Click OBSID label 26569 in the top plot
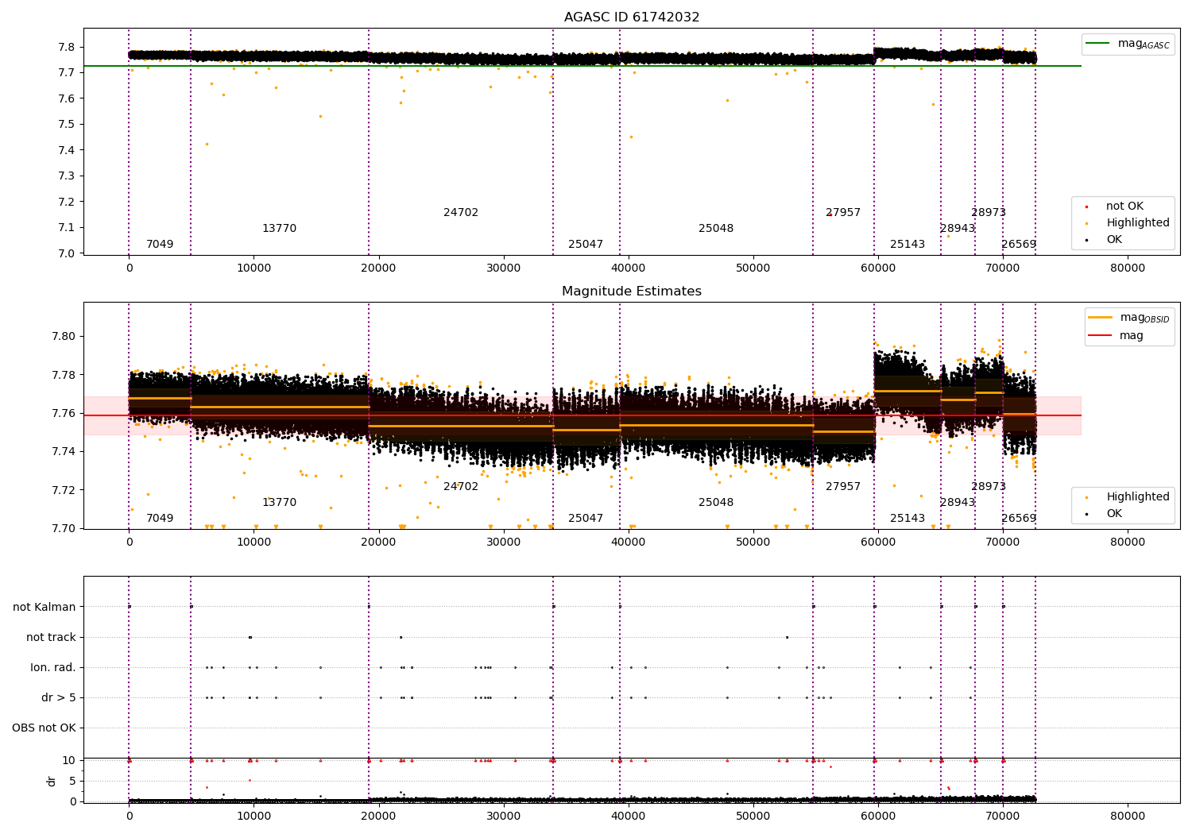The height and width of the screenshot is (834, 1192). (1019, 245)
